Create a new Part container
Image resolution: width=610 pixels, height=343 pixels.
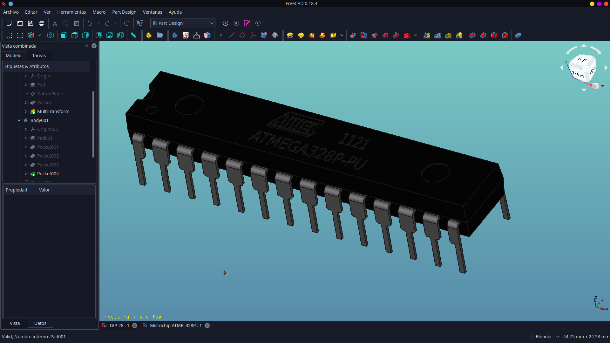149,35
